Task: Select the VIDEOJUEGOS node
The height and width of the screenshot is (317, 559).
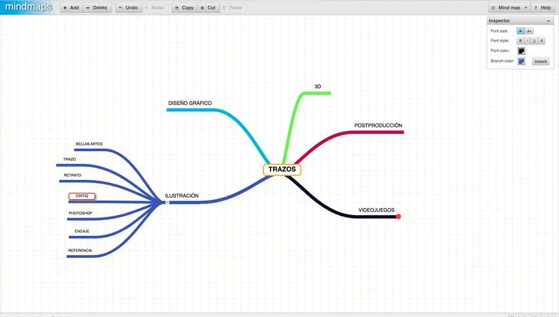Action: pyautogui.click(x=376, y=210)
